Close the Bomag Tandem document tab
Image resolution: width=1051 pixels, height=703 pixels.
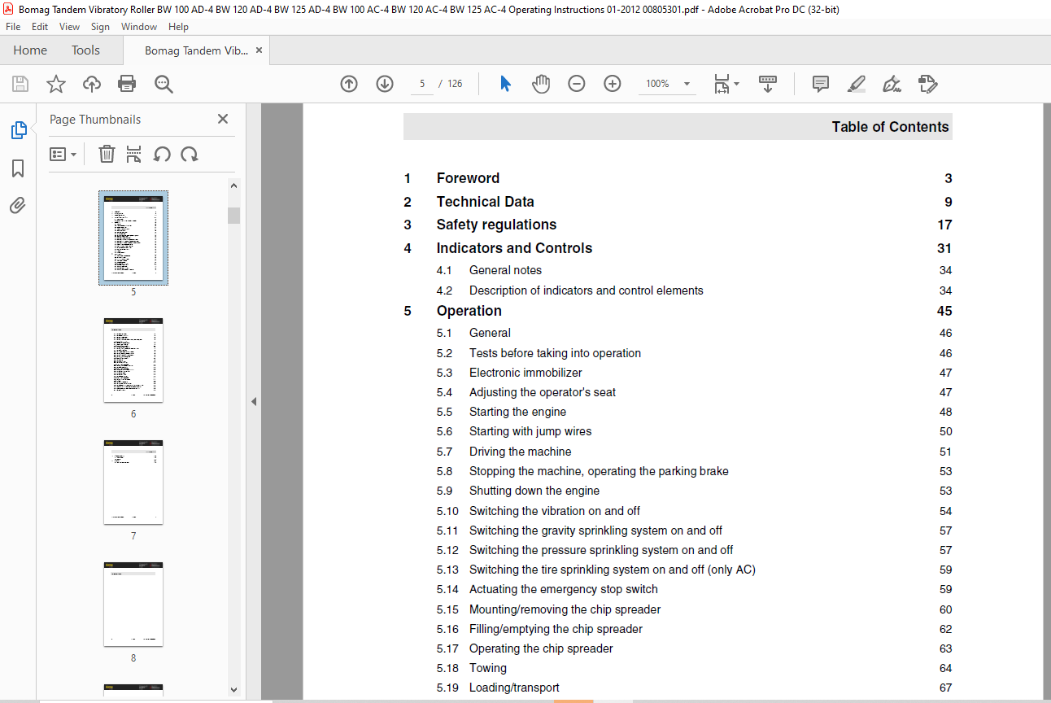click(259, 50)
